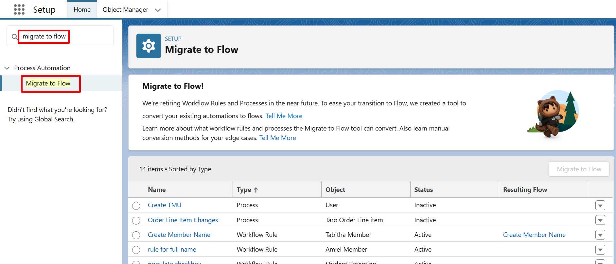The width and height of the screenshot is (616, 264).
Task: Sort by the Resulting Flow column header
Action: coord(525,190)
